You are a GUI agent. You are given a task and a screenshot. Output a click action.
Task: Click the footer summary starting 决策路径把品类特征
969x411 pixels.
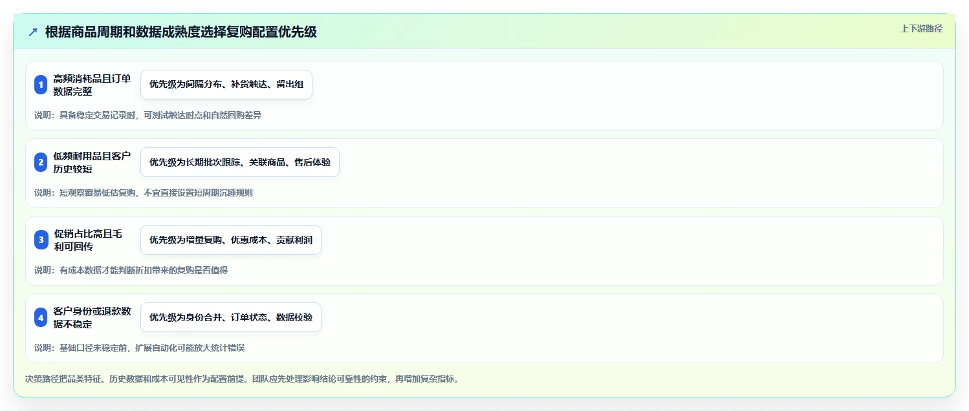[x=242, y=379]
